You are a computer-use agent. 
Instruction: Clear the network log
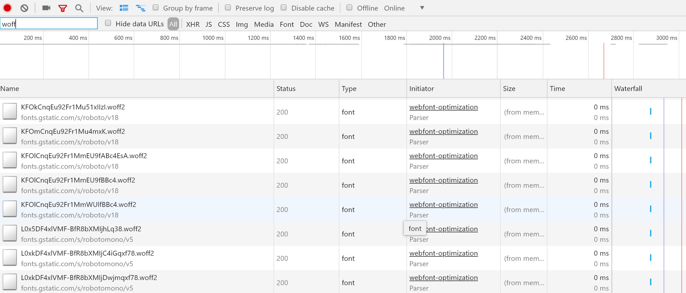(x=24, y=8)
